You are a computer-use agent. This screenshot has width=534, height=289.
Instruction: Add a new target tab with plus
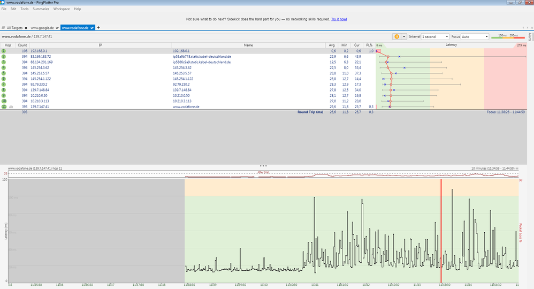tap(98, 28)
